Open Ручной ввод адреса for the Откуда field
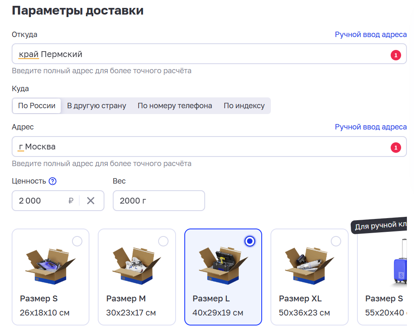This screenshot has width=414, height=328. tap(371, 35)
